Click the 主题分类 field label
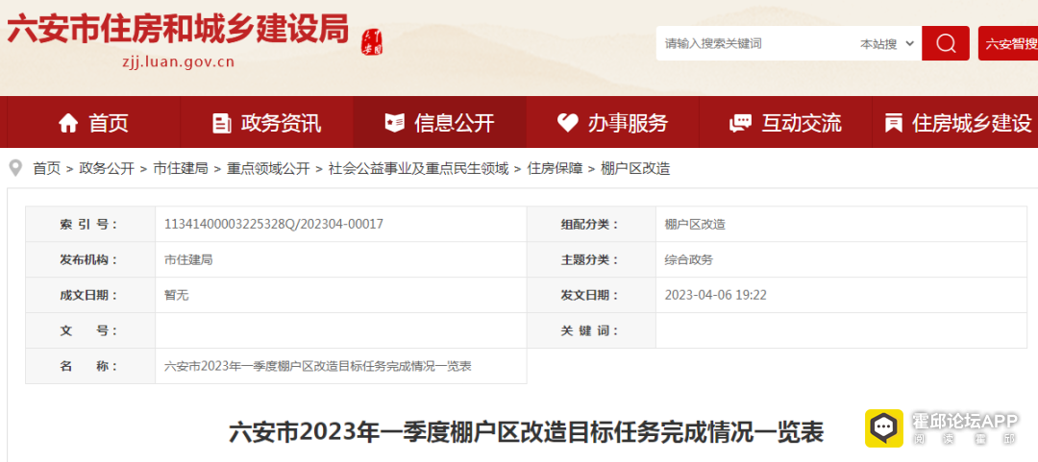Viewport: 1038px width, 462px height. point(589,259)
